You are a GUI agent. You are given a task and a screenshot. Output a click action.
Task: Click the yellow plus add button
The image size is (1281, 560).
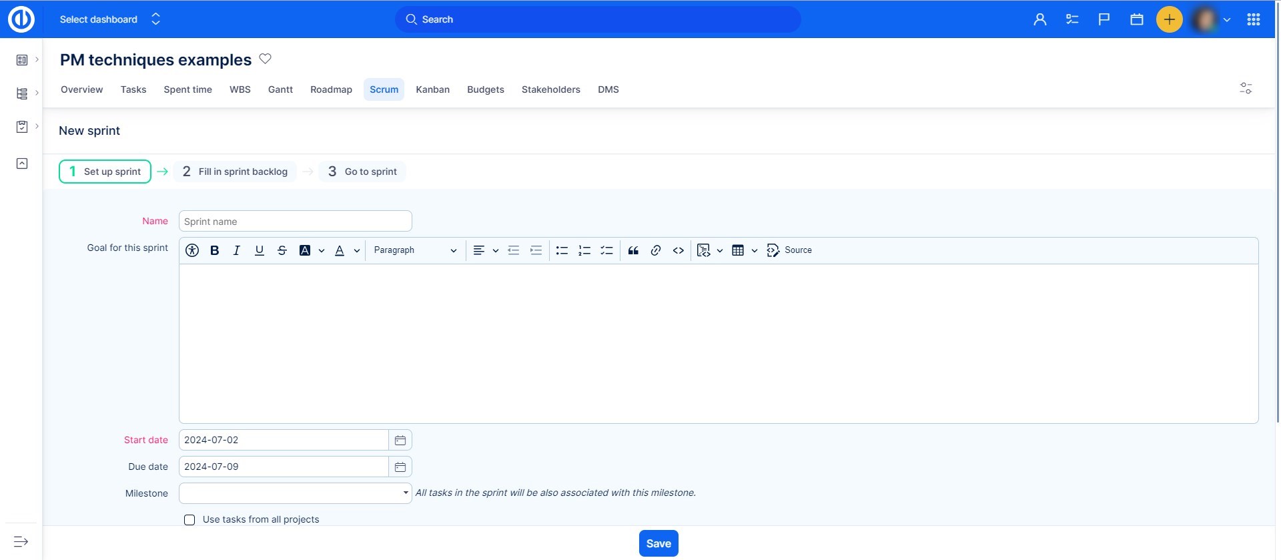point(1169,19)
